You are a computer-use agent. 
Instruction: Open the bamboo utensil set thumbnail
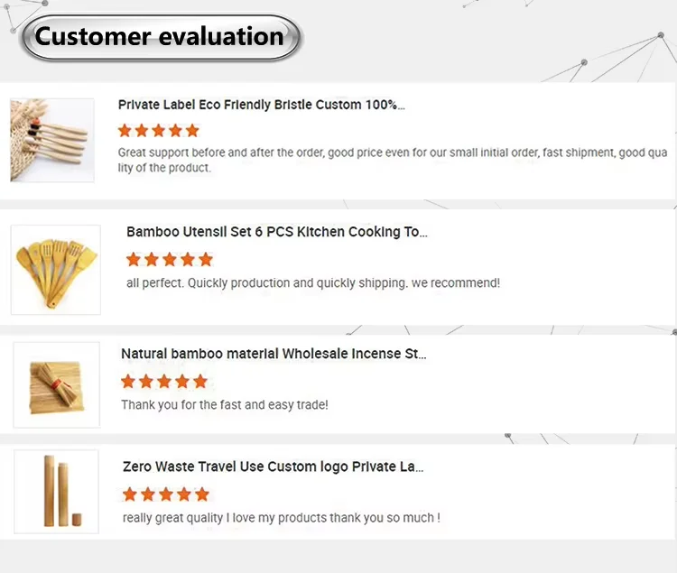pos(55,269)
